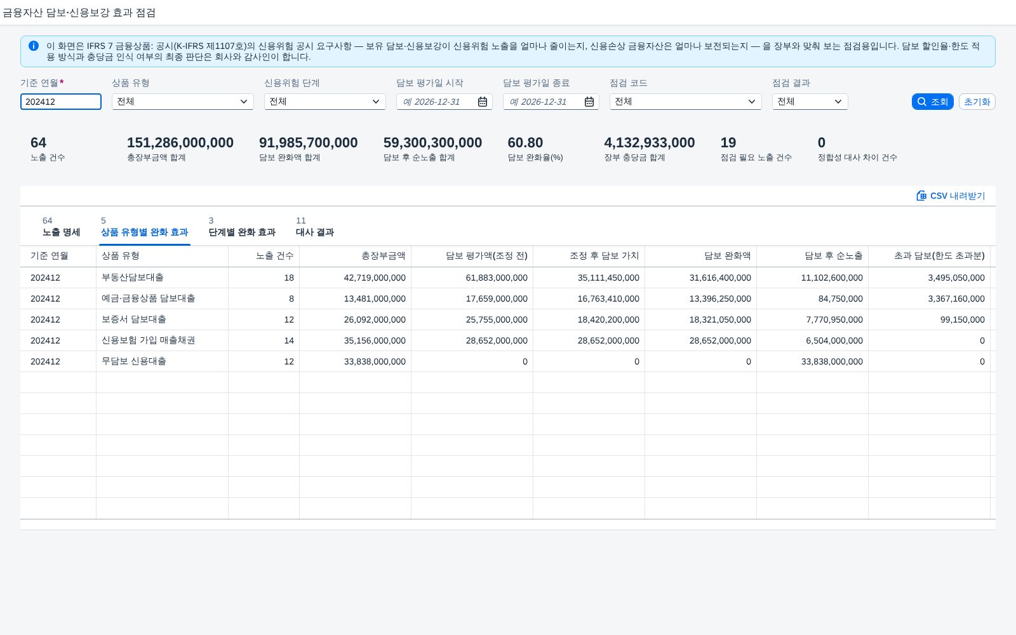Select the 무담보 신용대출 row cell

pyautogui.click(x=163, y=361)
